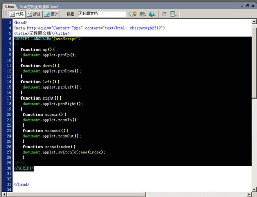Restore down the document window
This screenshot has width=257, height=197.
point(248,6)
